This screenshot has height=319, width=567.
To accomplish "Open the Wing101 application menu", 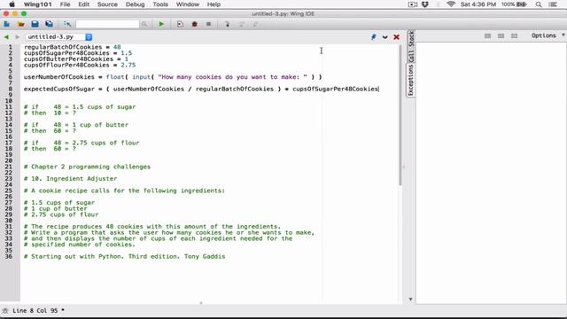I will (x=37, y=4).
